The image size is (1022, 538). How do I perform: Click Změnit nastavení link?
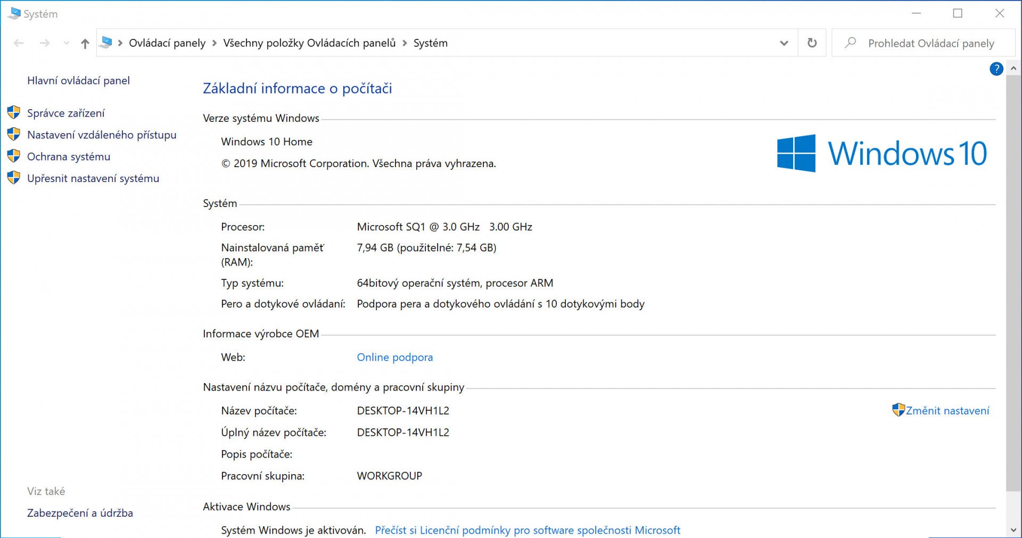(947, 410)
